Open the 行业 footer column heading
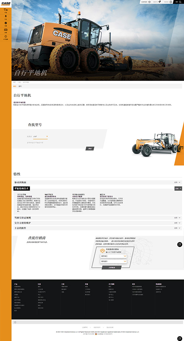The height and width of the screenshot is (341, 184). [39, 284]
